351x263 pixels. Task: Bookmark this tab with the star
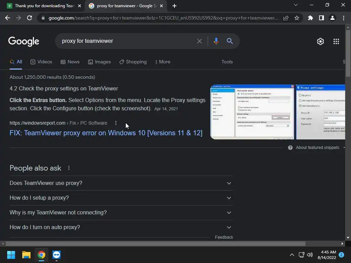click(297, 18)
